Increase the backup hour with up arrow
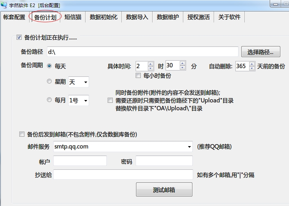Image resolution: width=289 pixels, height=206 pixels. [x=151, y=64]
